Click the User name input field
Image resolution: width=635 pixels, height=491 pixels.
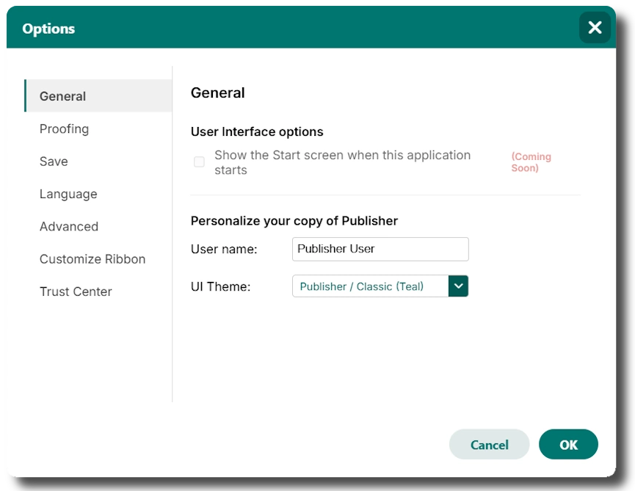pyautogui.click(x=380, y=249)
